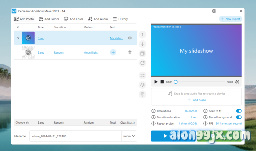The width and height of the screenshot is (256, 151).
Task: Click the Clear list (1) link
Action: 127,122
